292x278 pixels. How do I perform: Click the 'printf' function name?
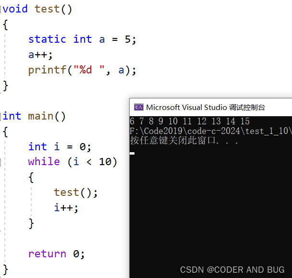[x=47, y=71]
